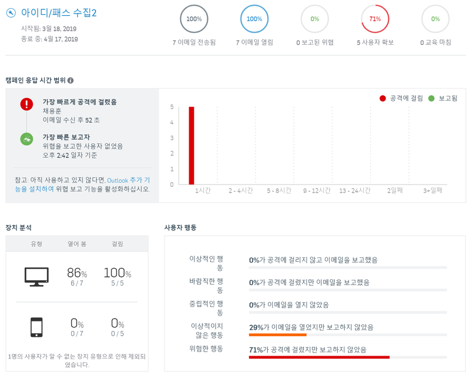Click the 0% 교육 마침 gauge
This screenshot has height=378, width=470.
pos(435,19)
